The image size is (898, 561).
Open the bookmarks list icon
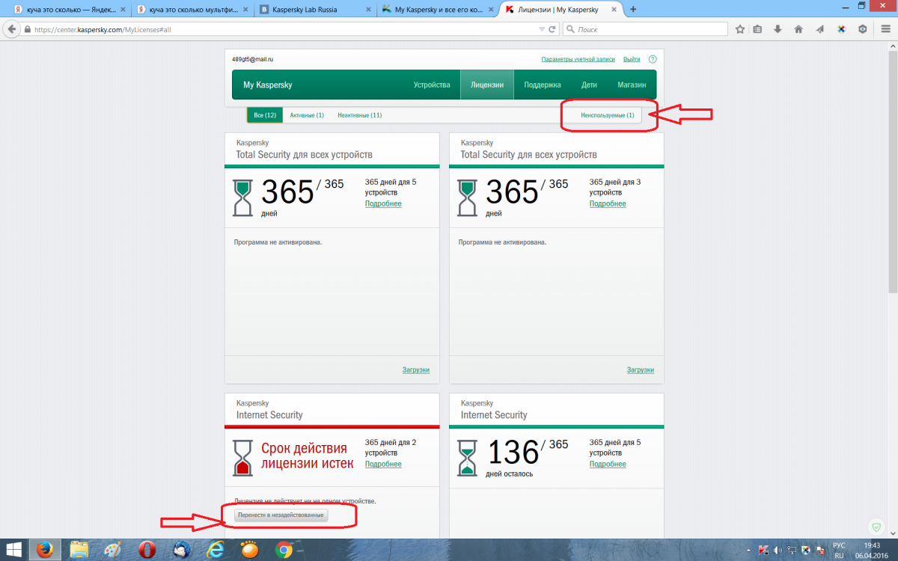(757, 29)
